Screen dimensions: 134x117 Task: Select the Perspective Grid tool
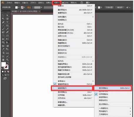tap(7, 43)
